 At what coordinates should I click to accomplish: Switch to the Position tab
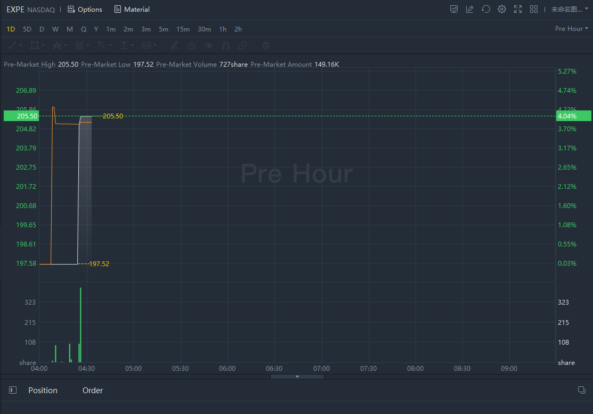pos(43,391)
